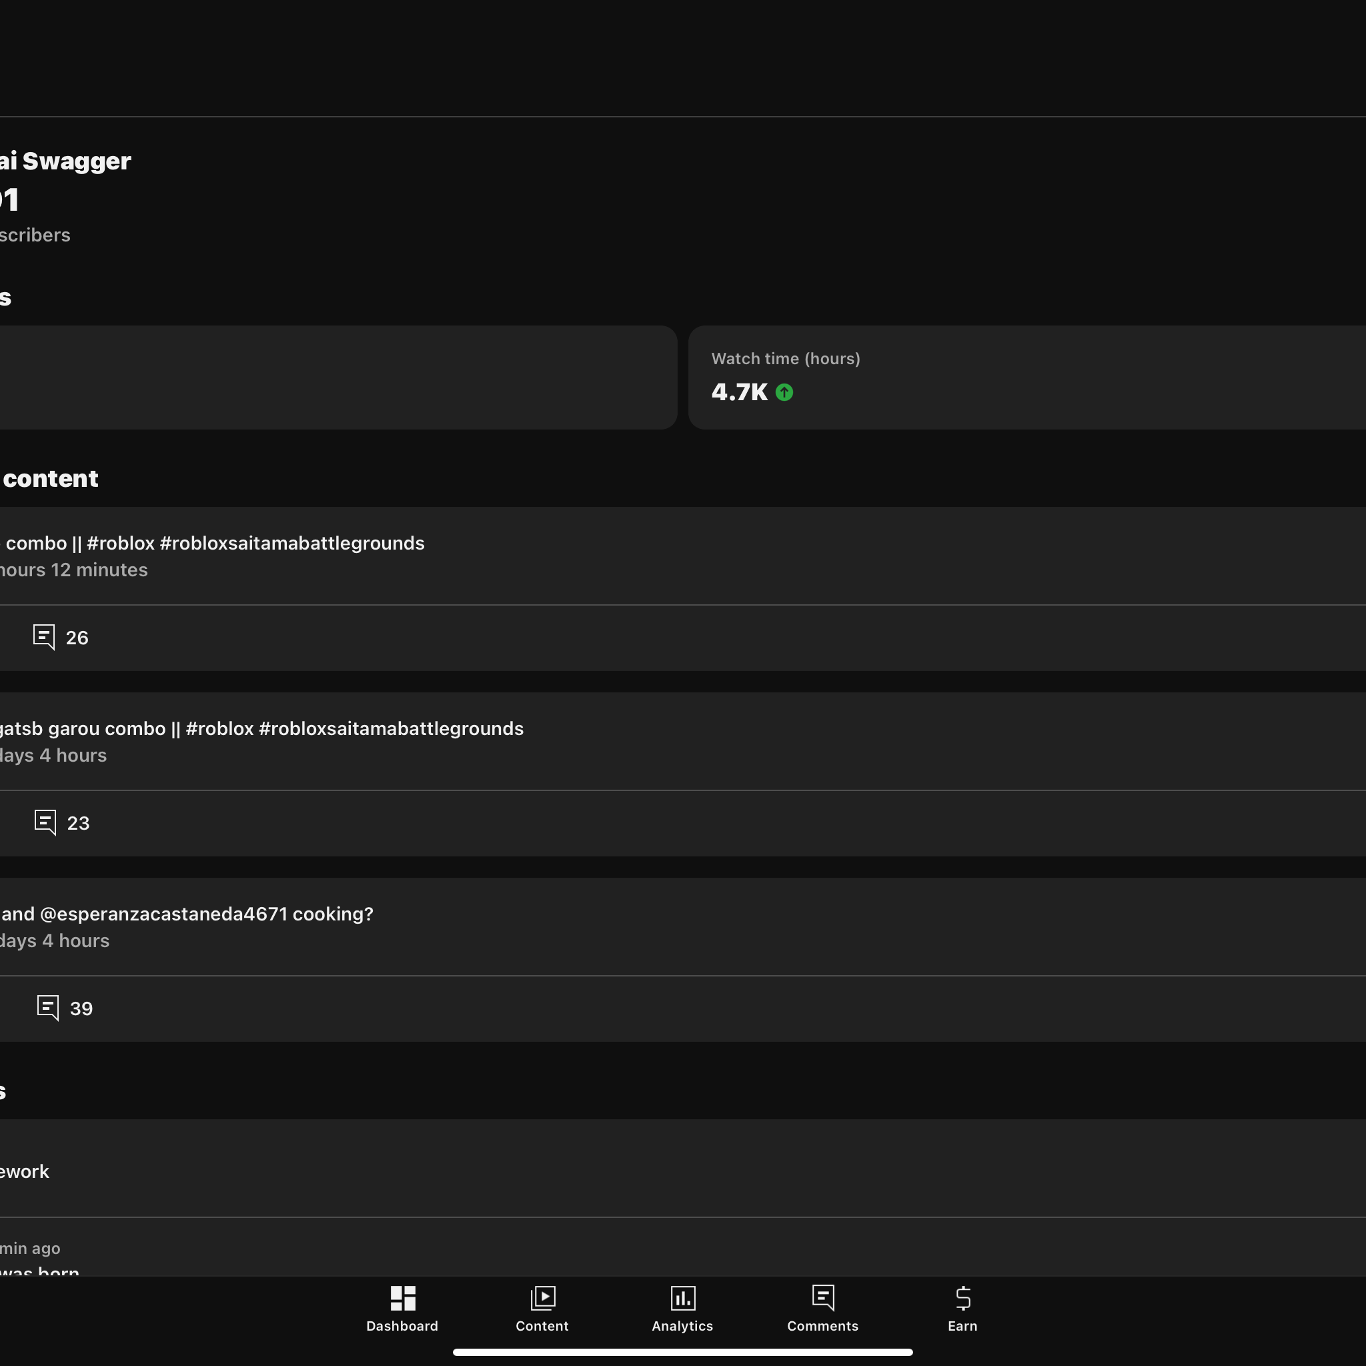This screenshot has height=1366, width=1366.
Task: Go to the Comments tab icon
Action: [x=822, y=1298]
